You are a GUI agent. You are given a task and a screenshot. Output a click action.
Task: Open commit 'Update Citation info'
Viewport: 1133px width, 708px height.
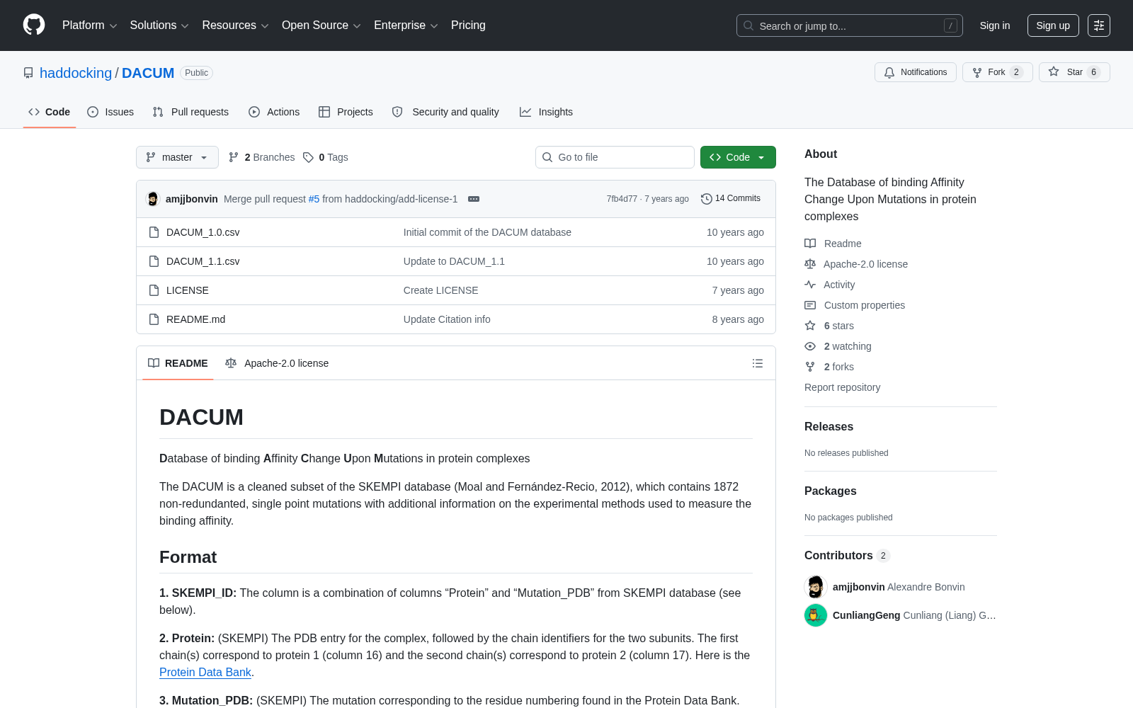(x=447, y=319)
